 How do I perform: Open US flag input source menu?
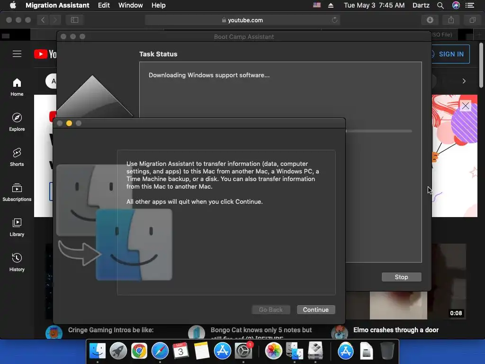pos(317,5)
